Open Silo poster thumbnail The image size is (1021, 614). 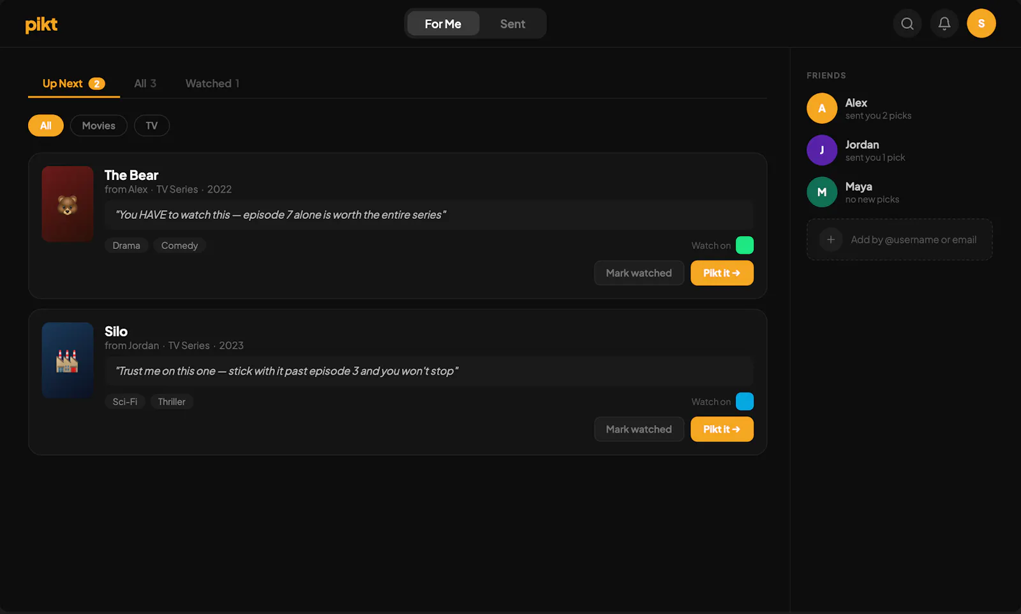coord(68,361)
